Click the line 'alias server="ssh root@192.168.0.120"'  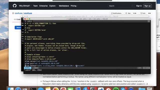pos(41,61)
